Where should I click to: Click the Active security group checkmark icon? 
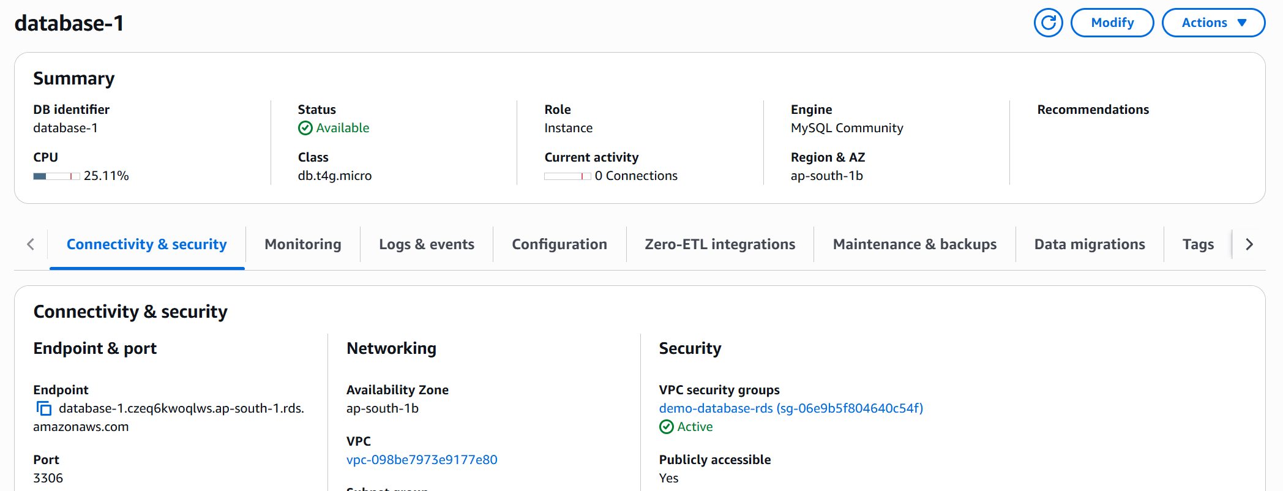(x=666, y=427)
